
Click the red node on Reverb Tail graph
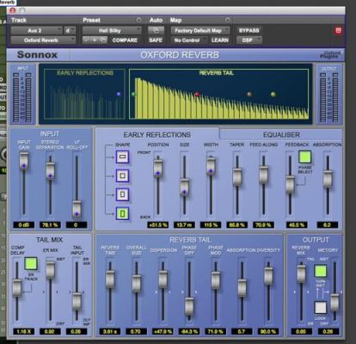tap(197, 95)
